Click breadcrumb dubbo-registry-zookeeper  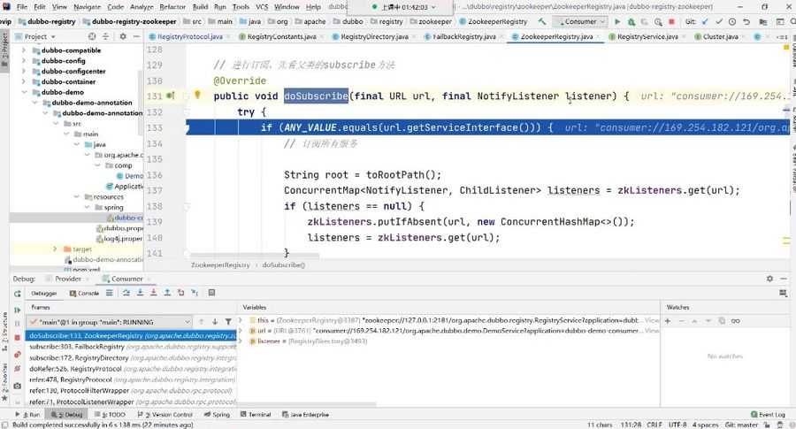[129, 22]
